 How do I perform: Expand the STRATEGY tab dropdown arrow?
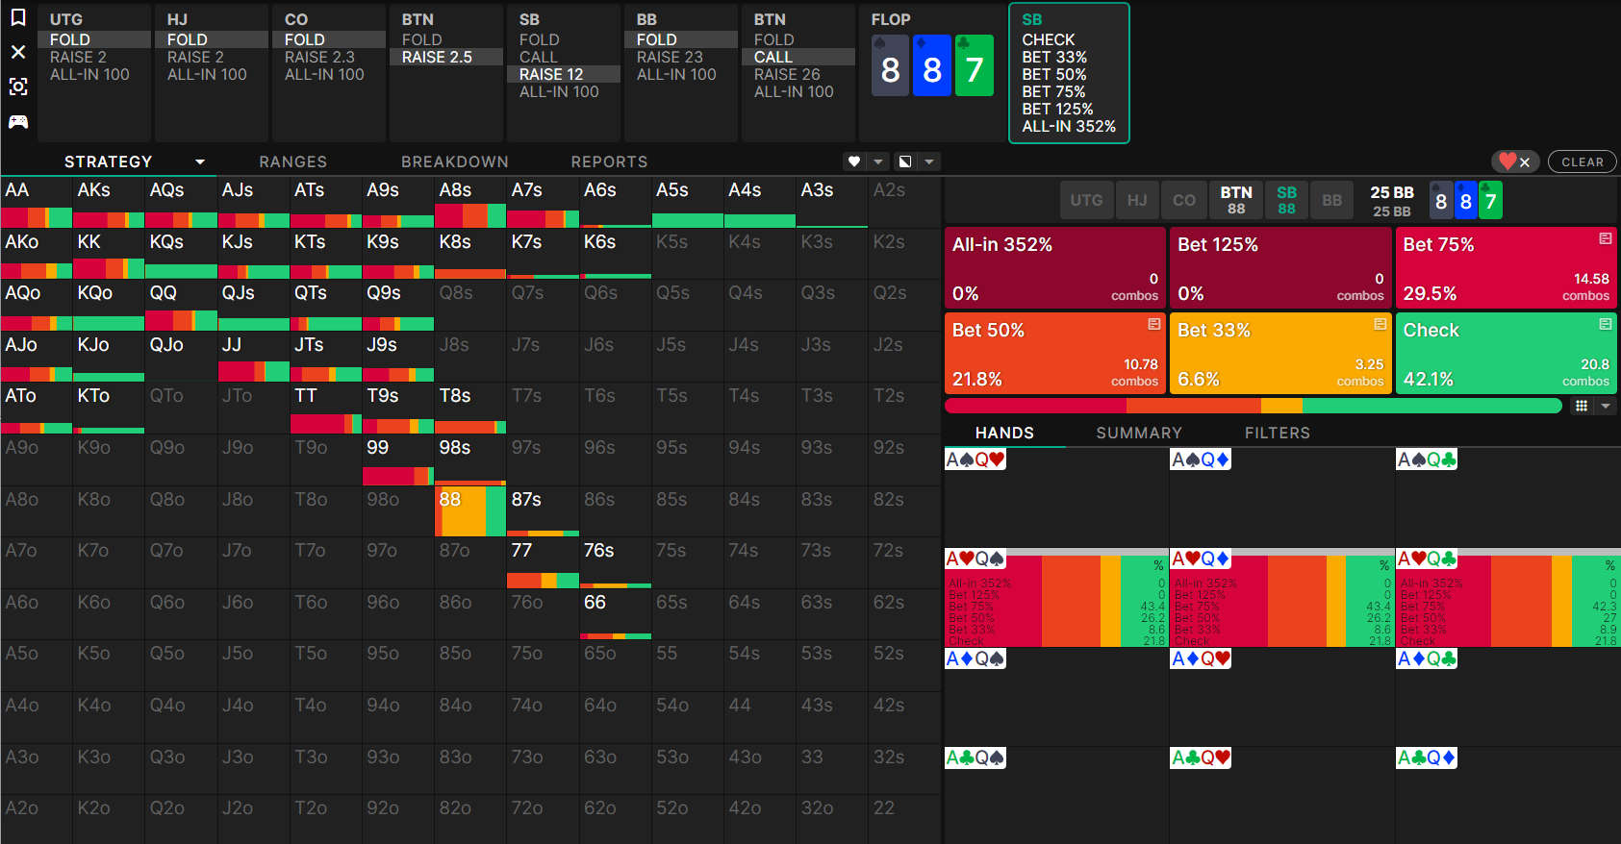pos(200,161)
